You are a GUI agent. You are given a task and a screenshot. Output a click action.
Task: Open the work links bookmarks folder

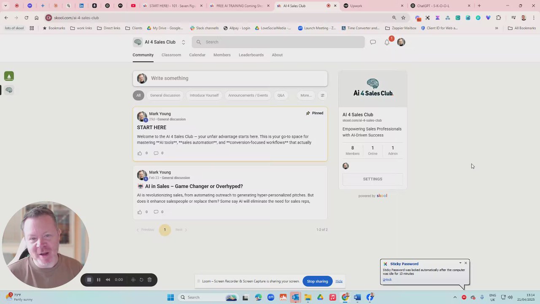click(81, 28)
